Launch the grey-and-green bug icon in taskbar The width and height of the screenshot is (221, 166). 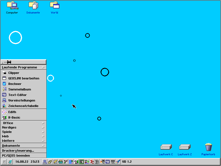pos(76,162)
